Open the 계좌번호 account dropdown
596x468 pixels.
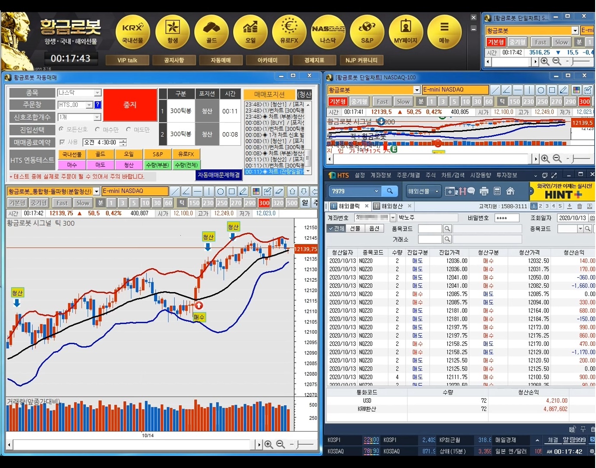click(393, 218)
